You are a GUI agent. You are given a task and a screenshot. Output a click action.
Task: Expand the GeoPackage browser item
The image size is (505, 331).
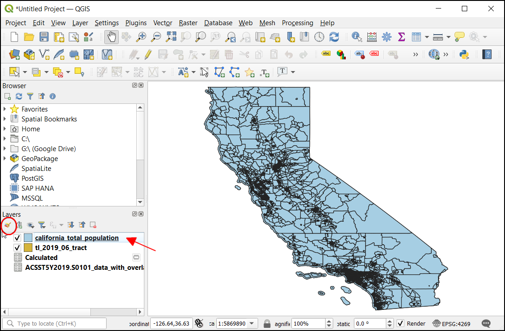click(x=5, y=159)
